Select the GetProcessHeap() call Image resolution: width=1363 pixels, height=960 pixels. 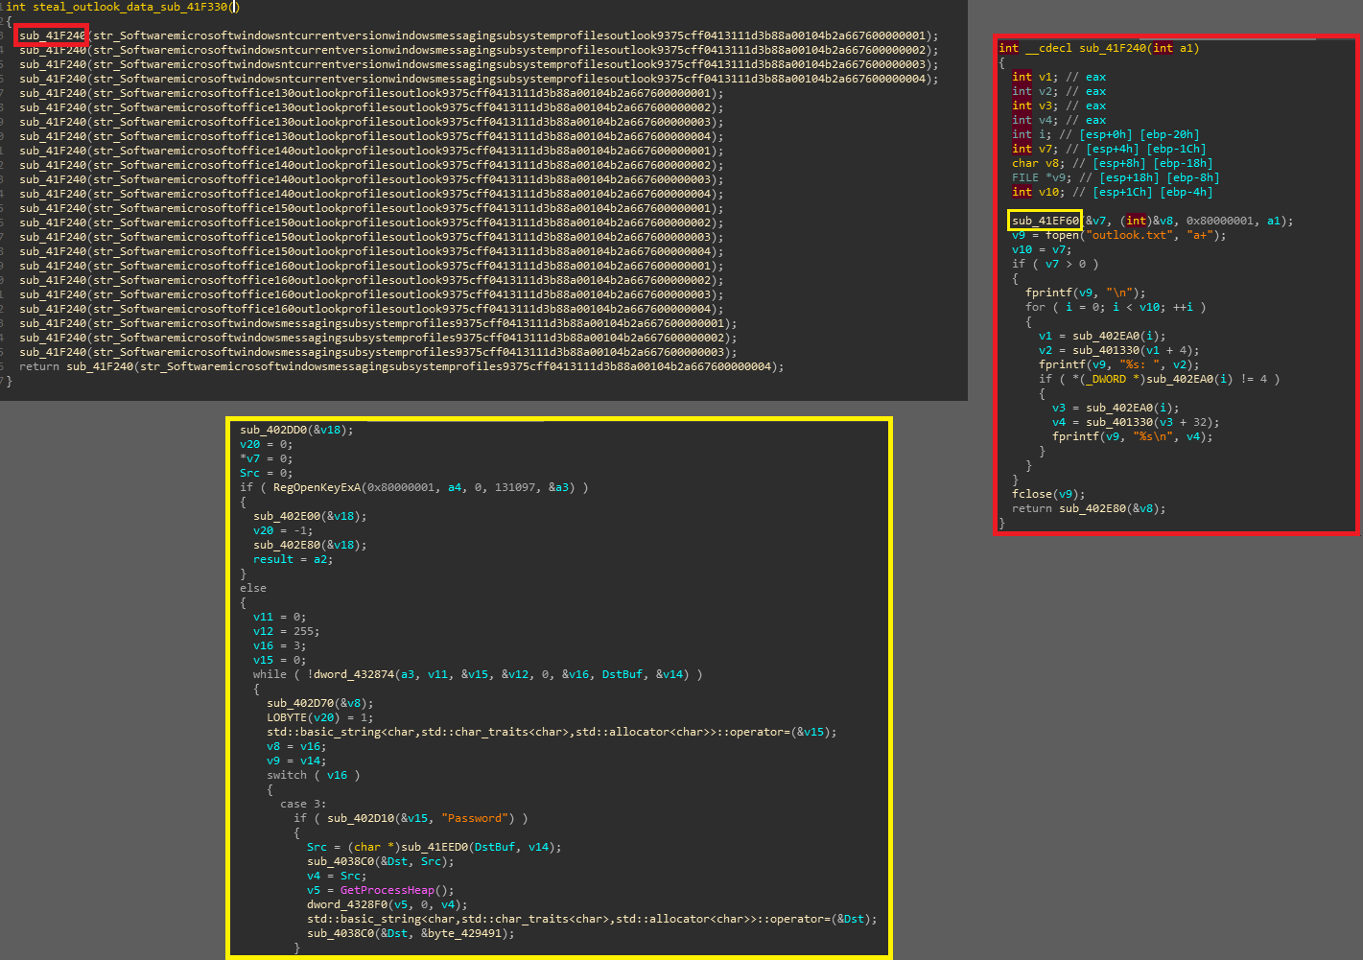[397, 890]
